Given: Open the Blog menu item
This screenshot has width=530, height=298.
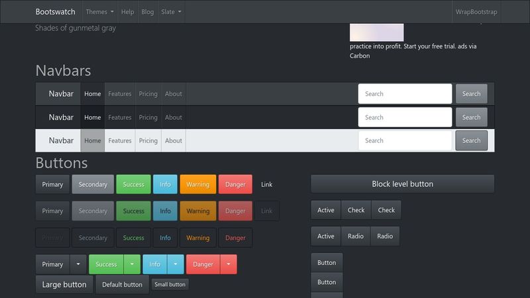Looking at the screenshot, I should (147, 12).
